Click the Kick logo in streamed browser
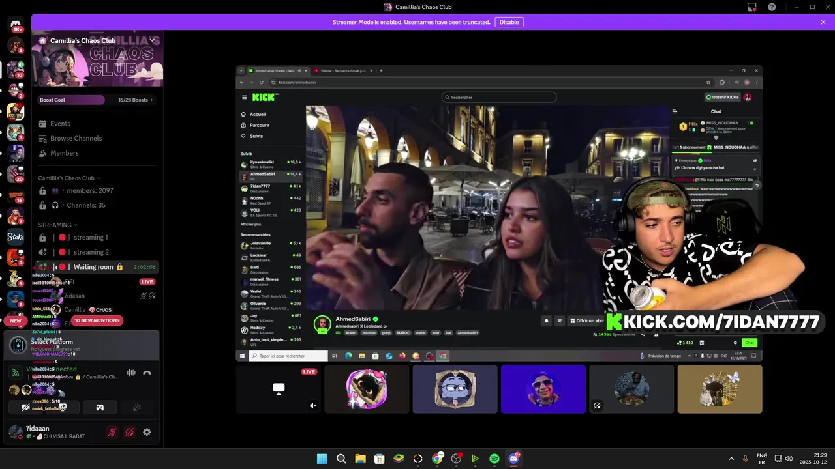 pos(265,97)
